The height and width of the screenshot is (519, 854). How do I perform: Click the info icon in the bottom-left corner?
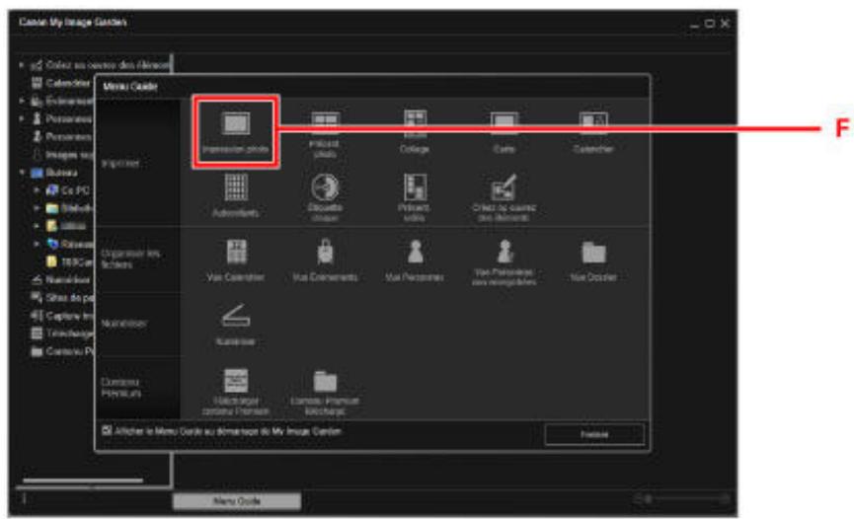pyautogui.click(x=24, y=499)
